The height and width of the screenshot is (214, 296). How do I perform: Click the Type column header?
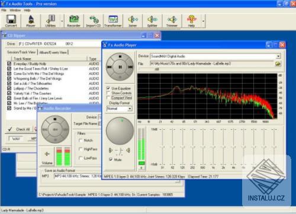click(x=94, y=59)
